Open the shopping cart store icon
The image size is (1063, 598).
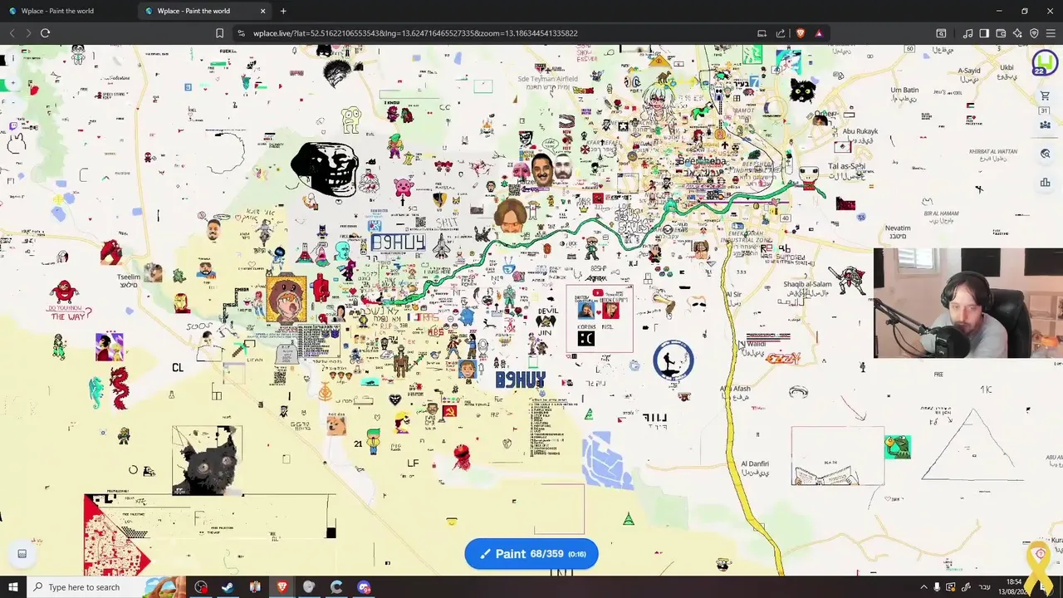[1046, 96]
